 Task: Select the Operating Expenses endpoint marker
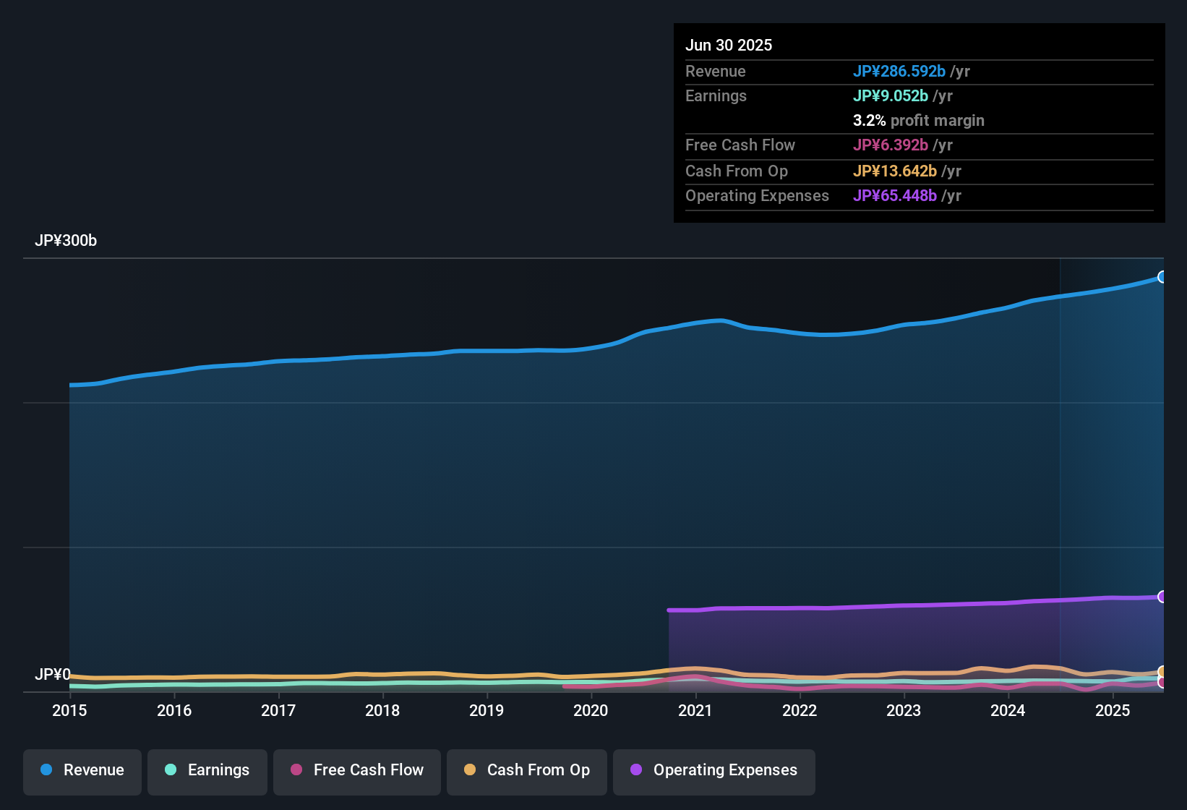[1162, 597]
